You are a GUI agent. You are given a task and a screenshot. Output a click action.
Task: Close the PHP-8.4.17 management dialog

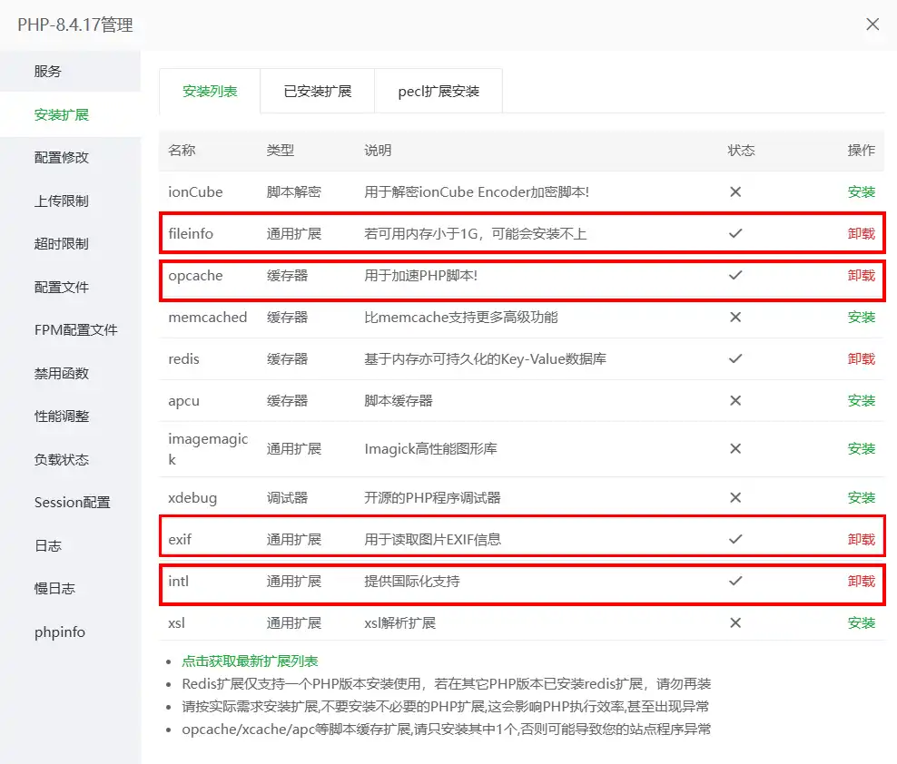pyautogui.click(x=872, y=24)
